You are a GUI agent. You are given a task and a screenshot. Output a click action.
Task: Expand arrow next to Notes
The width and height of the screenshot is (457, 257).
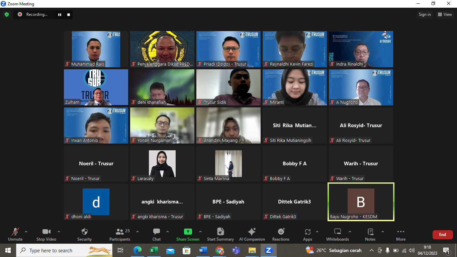(x=383, y=232)
